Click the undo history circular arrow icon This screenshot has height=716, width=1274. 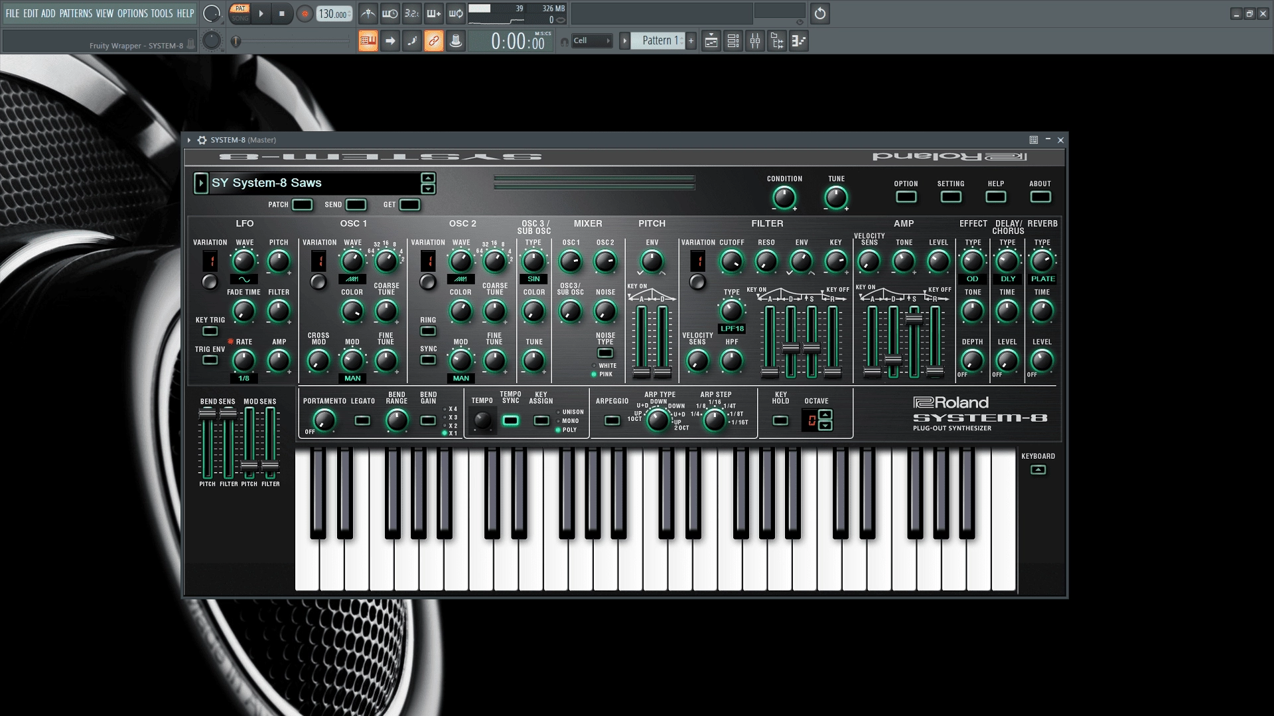(820, 13)
